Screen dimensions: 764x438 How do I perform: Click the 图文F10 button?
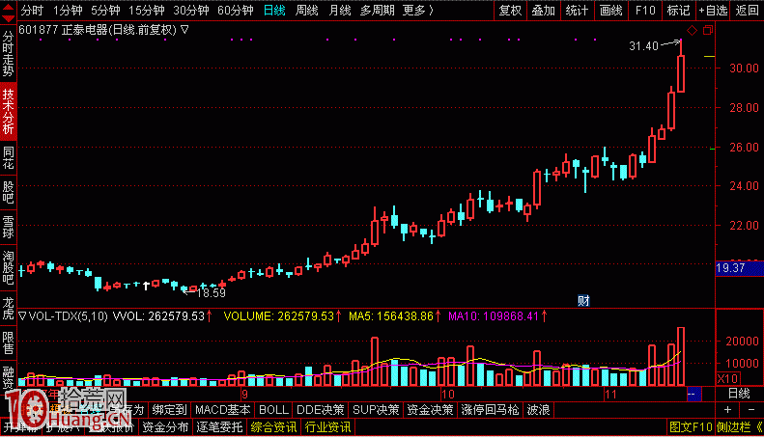coord(691,427)
